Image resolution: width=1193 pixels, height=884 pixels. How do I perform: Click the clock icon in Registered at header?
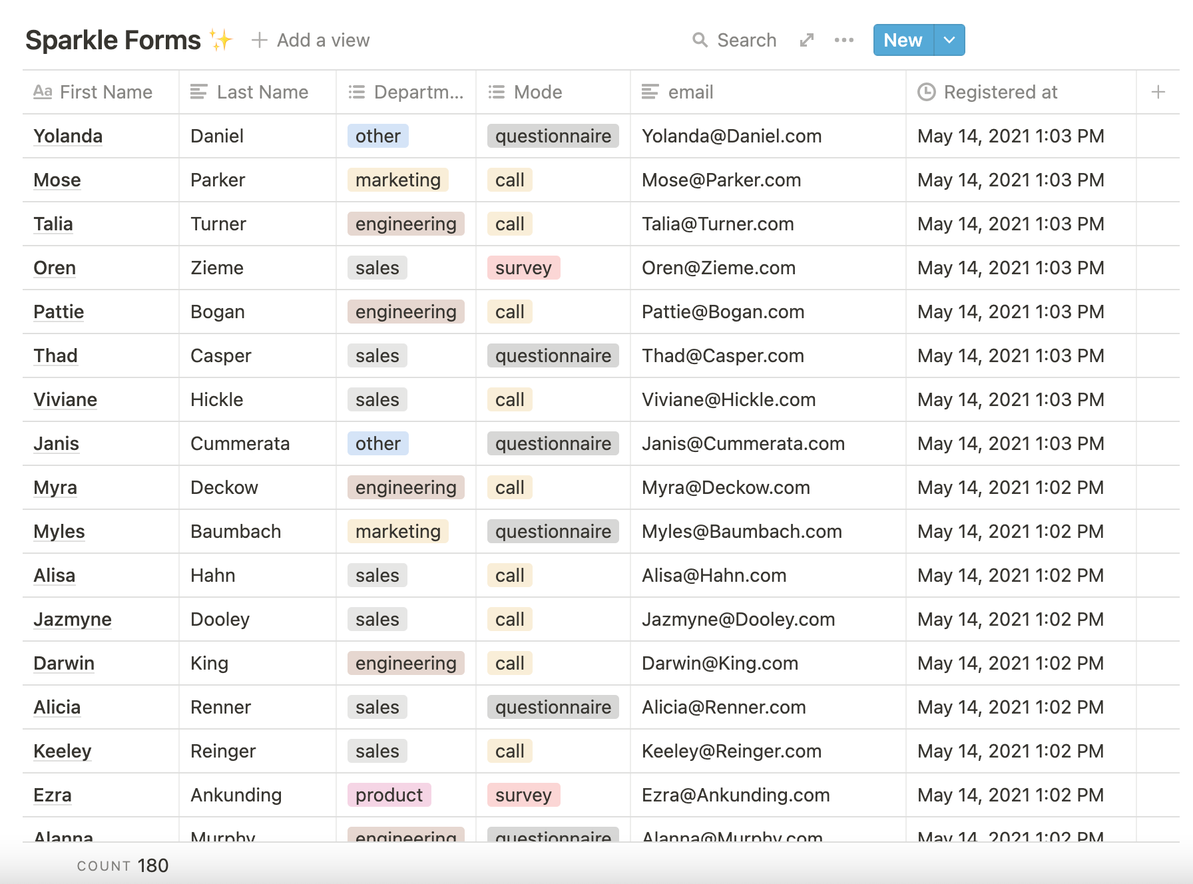point(926,92)
